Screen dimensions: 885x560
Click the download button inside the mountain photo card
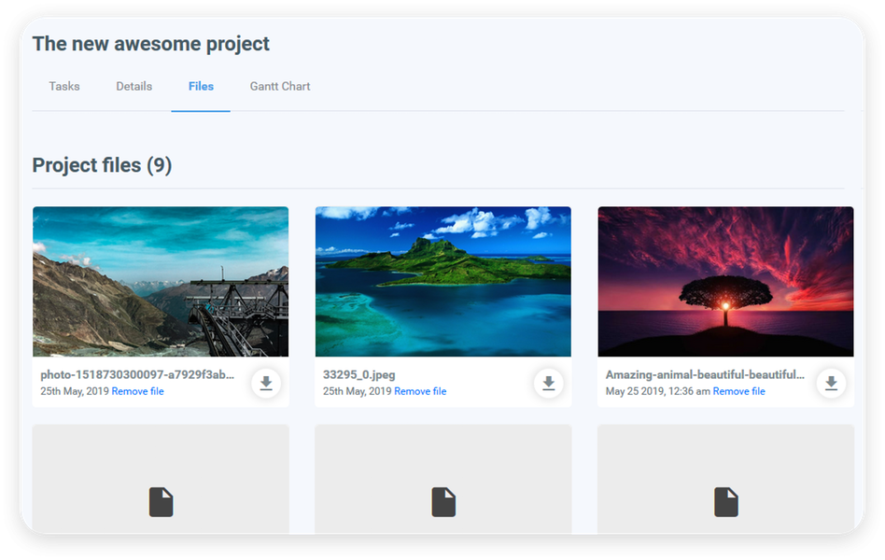coord(266,383)
